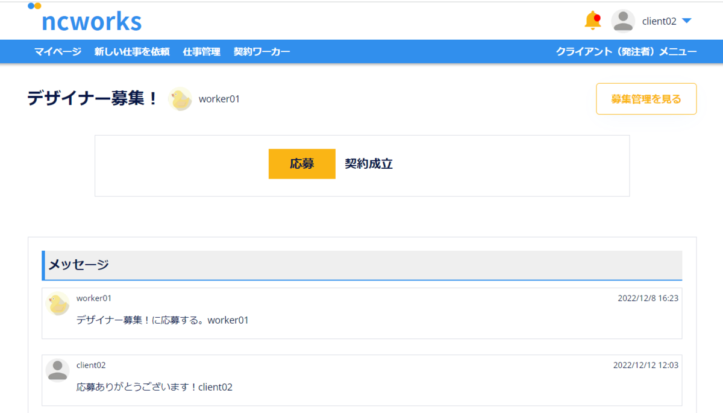Open worker01 name next to the job title
Screen dimensions: 723x413
pyautogui.click(x=219, y=99)
